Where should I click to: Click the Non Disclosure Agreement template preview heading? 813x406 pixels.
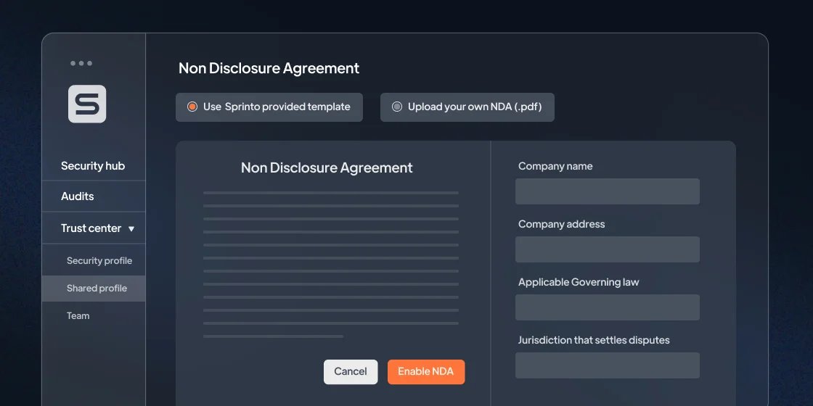(x=327, y=167)
